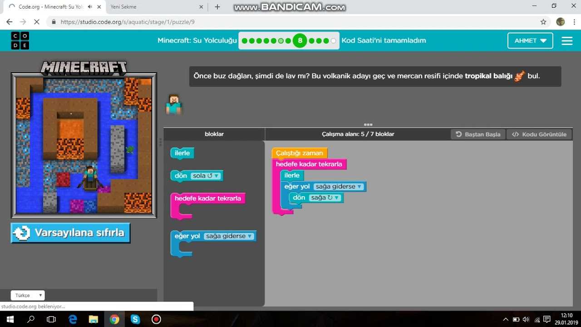The width and height of the screenshot is (581, 327).
Task: Switch to the Code.org Minecraft browser tab
Action: [x=50, y=7]
